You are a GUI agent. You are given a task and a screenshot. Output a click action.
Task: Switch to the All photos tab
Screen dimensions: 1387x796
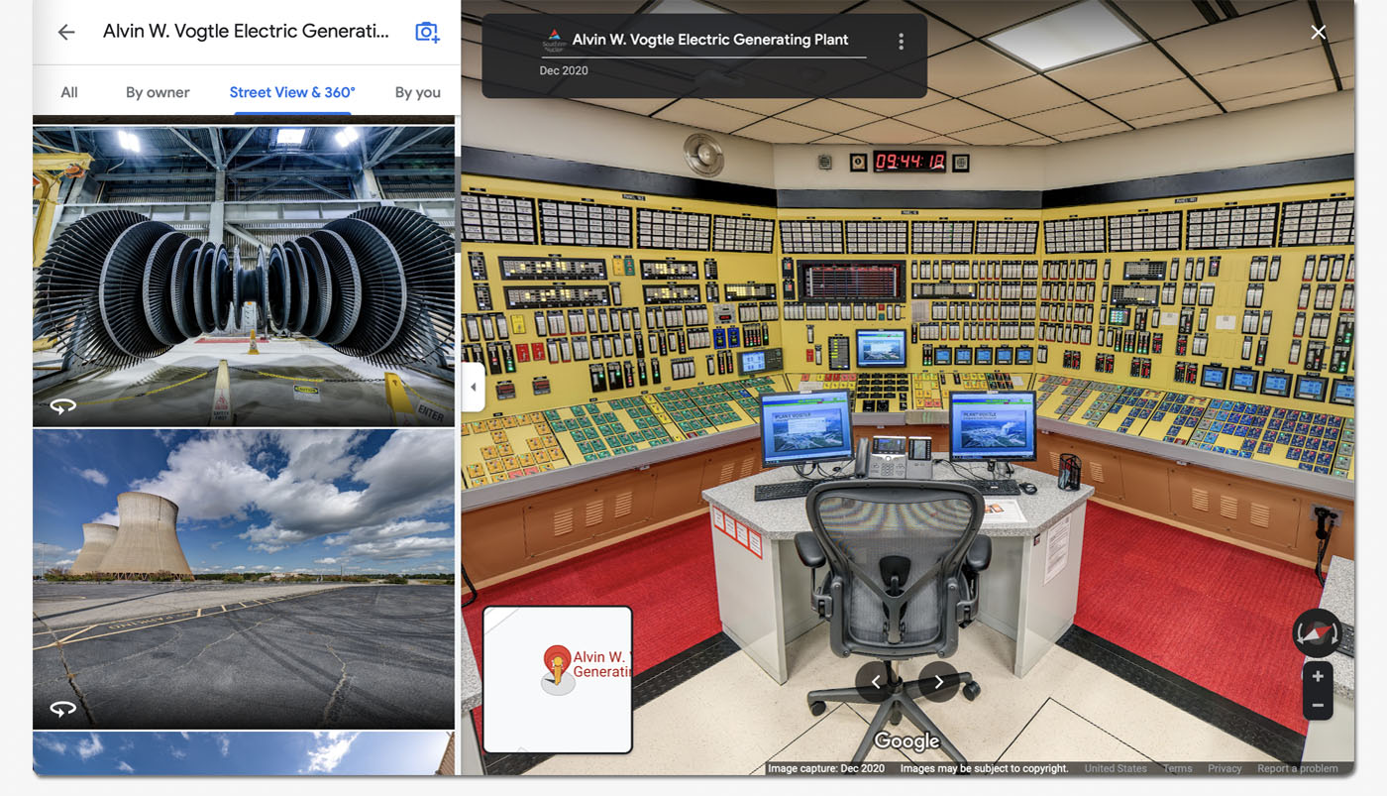[69, 92]
